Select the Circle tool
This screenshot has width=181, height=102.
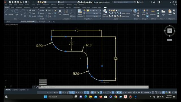pyautogui.click(x=16, y=12)
